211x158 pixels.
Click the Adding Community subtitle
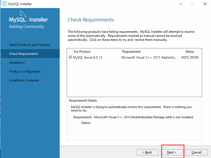pyautogui.click(x=27, y=27)
